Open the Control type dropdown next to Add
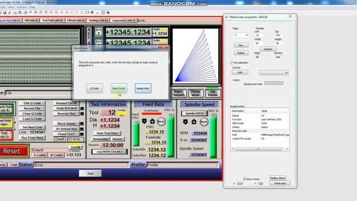The image size is (357, 201). [x=274, y=73]
